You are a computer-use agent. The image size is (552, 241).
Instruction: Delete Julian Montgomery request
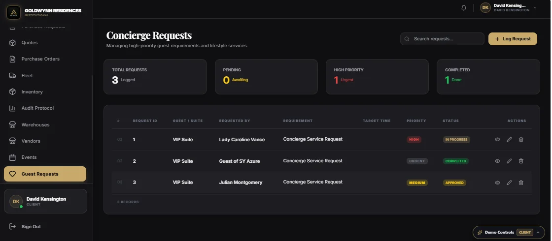tap(521, 182)
